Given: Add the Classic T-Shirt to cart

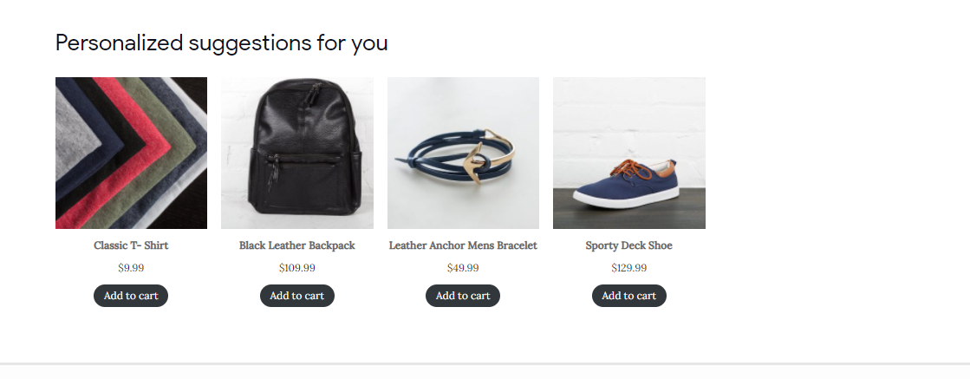Looking at the screenshot, I should coord(131,296).
